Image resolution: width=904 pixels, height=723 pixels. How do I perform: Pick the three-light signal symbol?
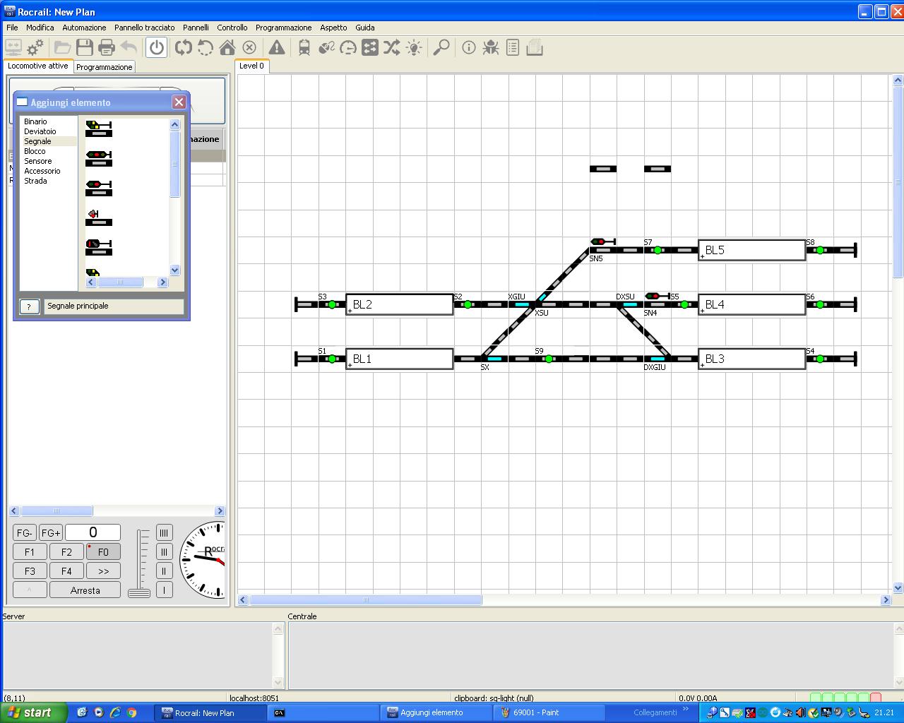[x=99, y=158]
